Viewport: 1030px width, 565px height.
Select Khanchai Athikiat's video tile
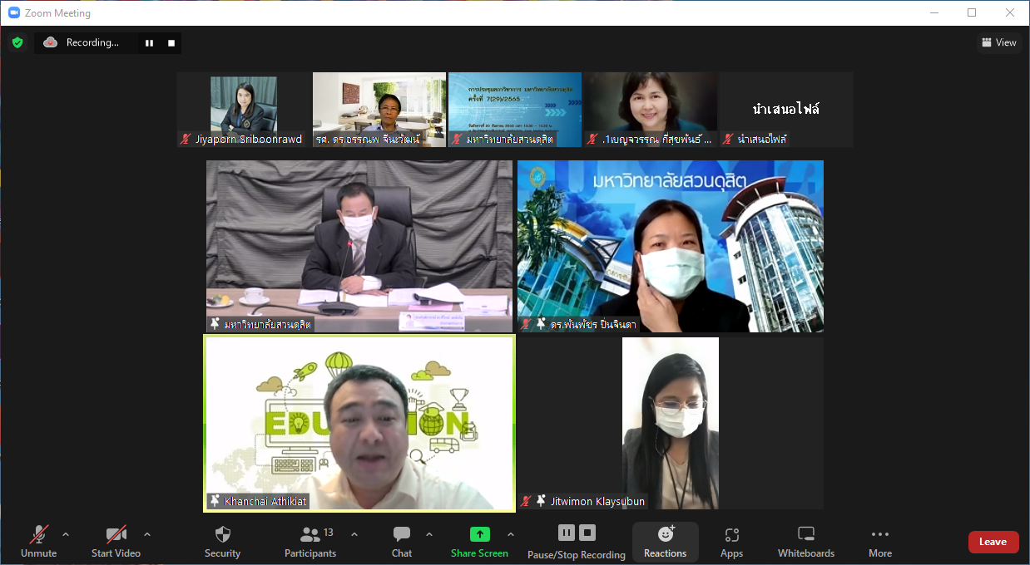(359, 423)
